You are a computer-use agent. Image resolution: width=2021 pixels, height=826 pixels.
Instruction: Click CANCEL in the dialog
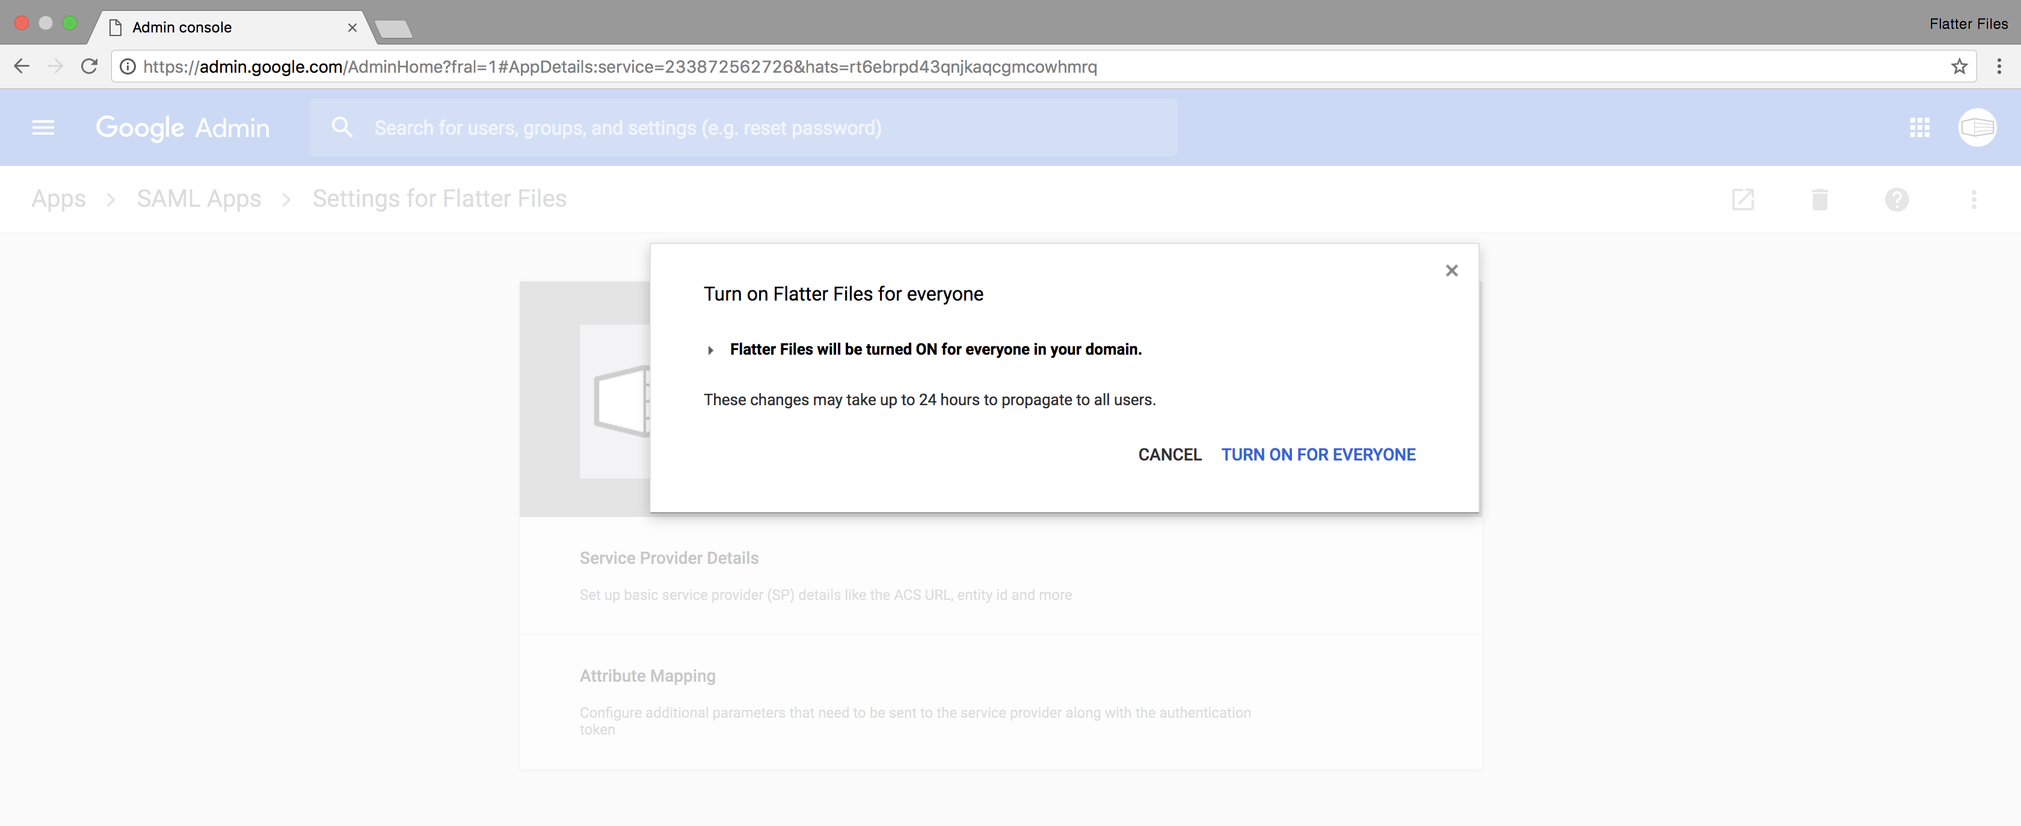click(1170, 454)
